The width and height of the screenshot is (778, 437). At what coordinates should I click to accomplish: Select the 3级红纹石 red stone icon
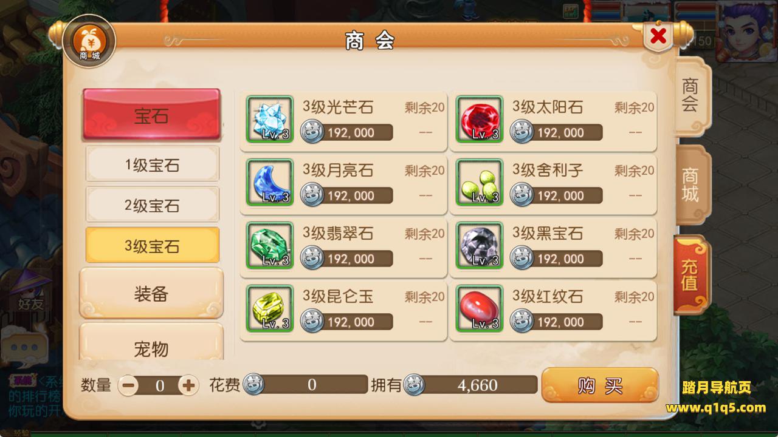click(x=480, y=308)
